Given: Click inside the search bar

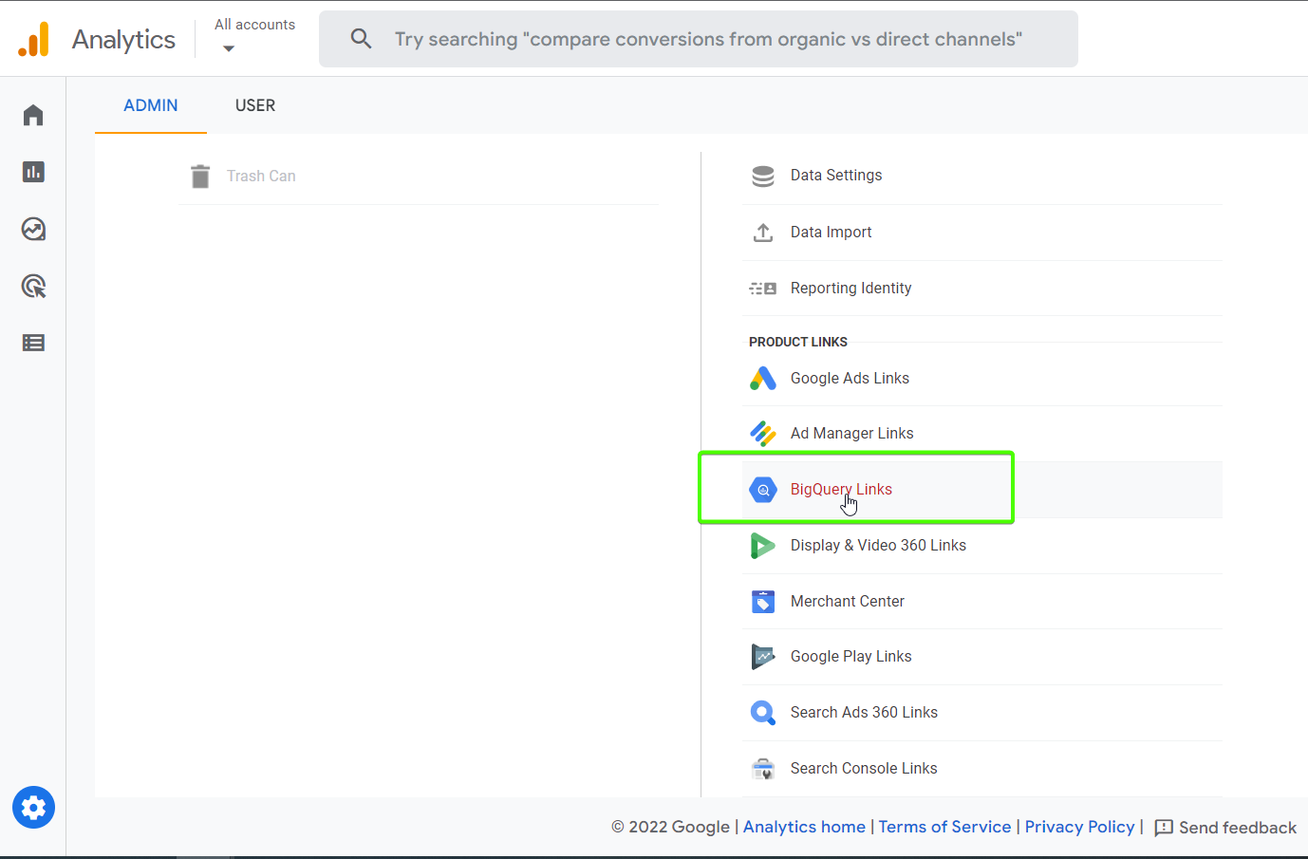Looking at the screenshot, I should pos(698,39).
